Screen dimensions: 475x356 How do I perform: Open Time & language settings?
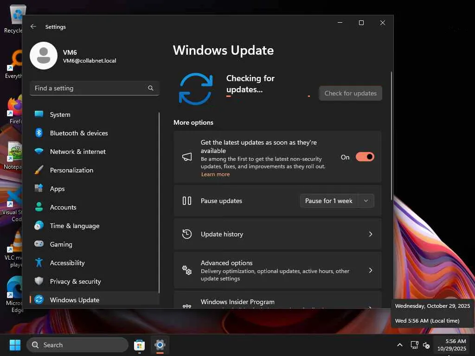[x=94, y=226]
